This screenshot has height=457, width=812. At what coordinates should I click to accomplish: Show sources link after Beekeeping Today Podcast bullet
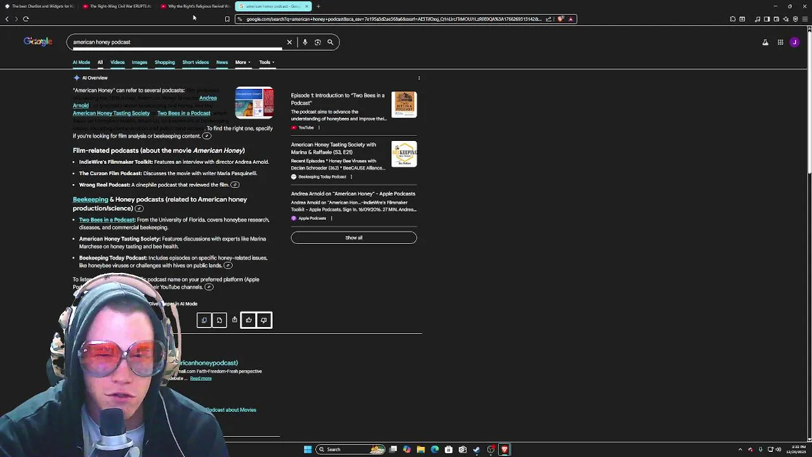click(228, 265)
